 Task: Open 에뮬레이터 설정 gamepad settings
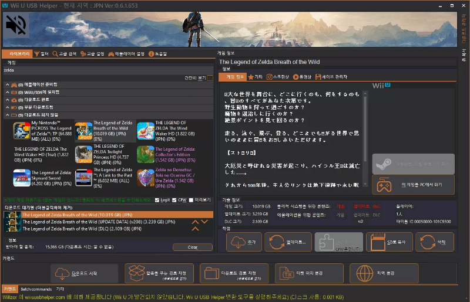pos(126,54)
